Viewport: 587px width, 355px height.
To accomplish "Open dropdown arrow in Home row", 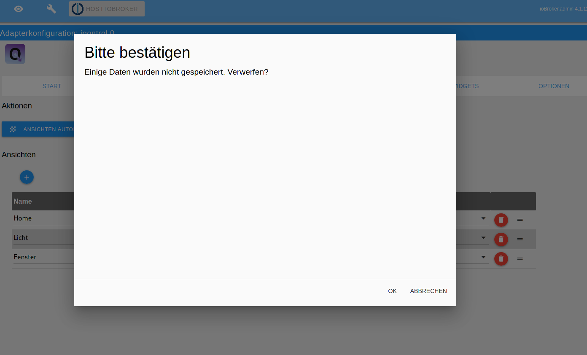I will tap(483, 218).
